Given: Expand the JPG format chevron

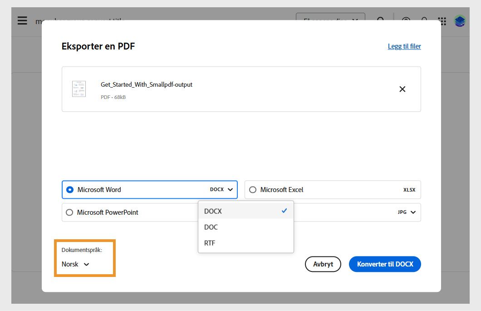Looking at the screenshot, I should point(413,212).
